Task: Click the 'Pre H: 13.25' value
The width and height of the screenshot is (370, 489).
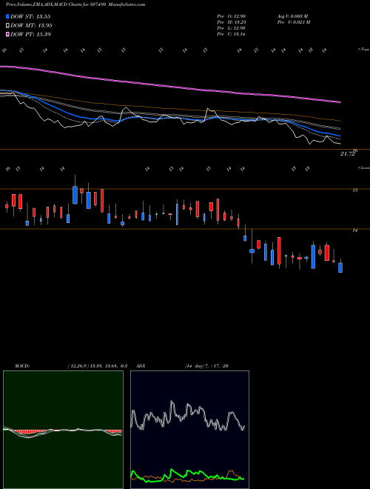Action: point(232,22)
